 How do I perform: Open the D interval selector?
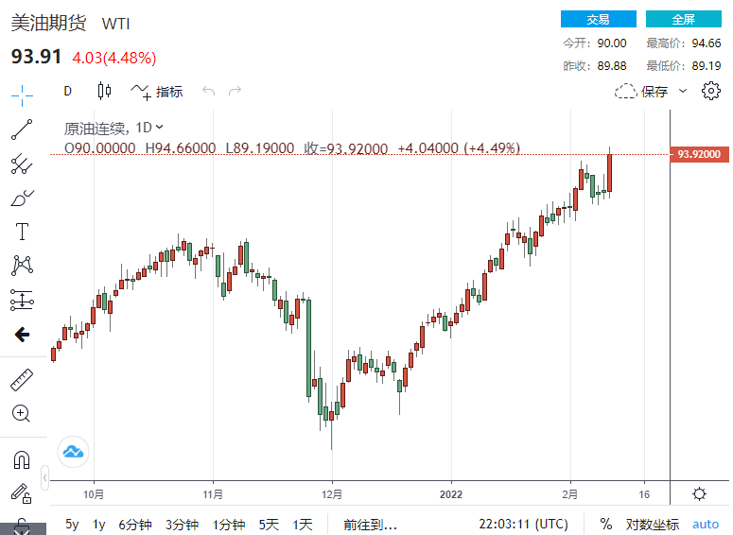pyautogui.click(x=67, y=92)
